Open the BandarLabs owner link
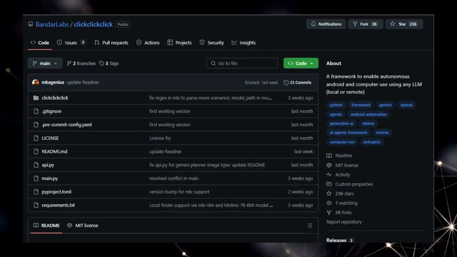 [x=52, y=24]
